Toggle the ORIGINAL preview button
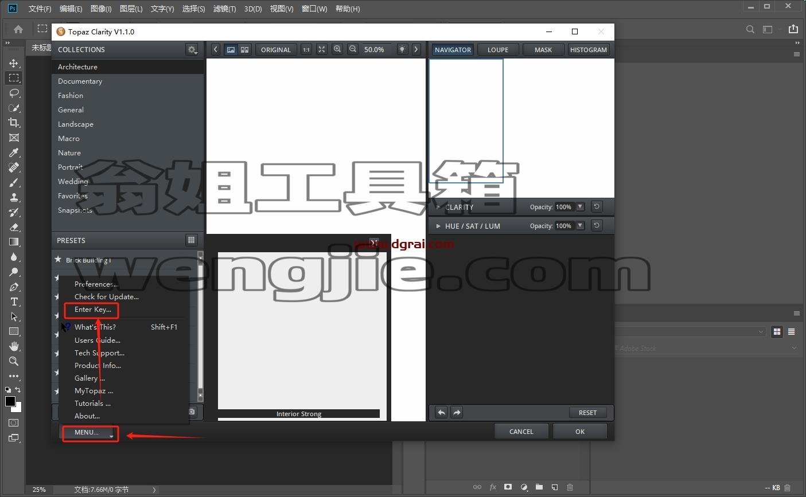Viewport: 806px width, 497px height. coord(276,49)
